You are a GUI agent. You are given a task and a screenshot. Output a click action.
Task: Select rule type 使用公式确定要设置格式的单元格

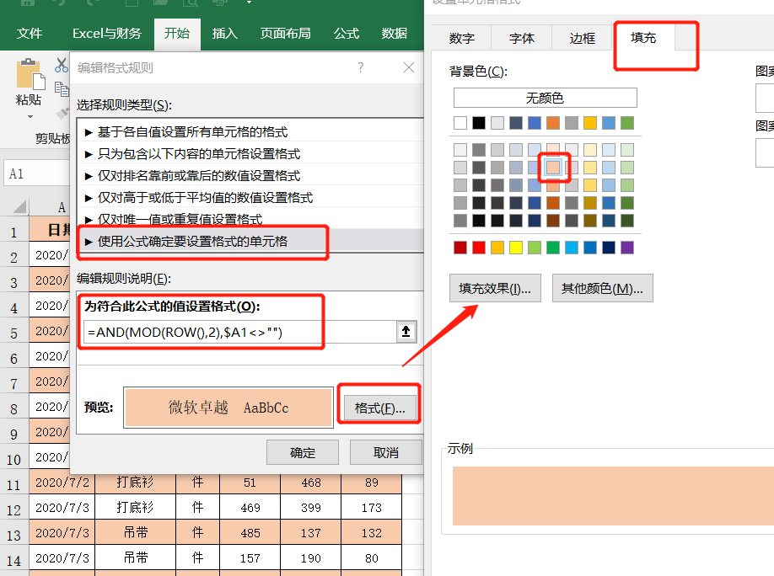coord(250,241)
